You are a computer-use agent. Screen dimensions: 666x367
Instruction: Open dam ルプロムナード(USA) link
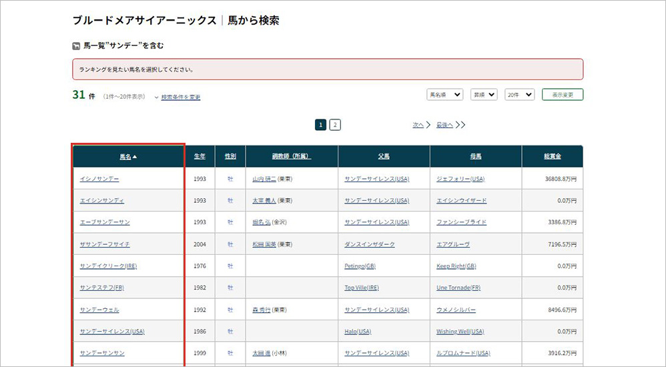point(463,353)
